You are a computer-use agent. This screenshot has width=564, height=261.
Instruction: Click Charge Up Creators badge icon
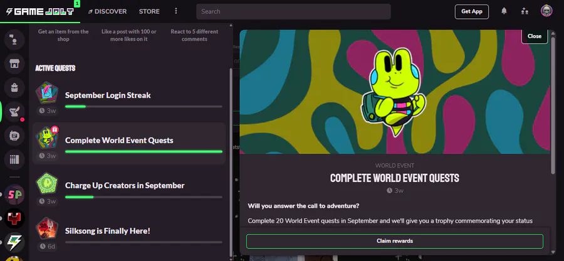tap(47, 183)
